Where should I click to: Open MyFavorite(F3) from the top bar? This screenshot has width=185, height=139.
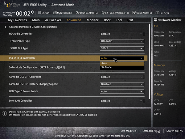pyautogui.click(x=63, y=13)
